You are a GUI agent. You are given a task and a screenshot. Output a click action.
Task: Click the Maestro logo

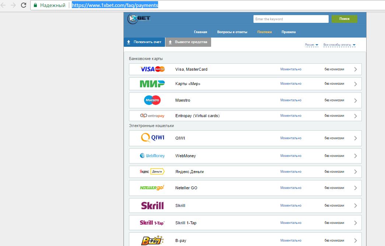click(x=152, y=100)
